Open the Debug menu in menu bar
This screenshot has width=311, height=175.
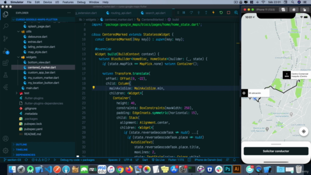(x=81, y=2)
